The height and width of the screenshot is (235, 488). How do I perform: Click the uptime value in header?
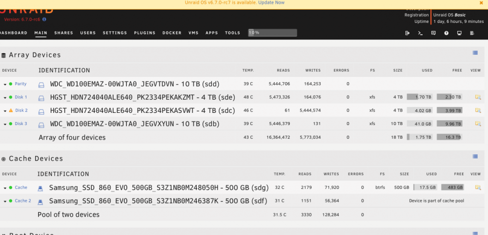(458, 22)
